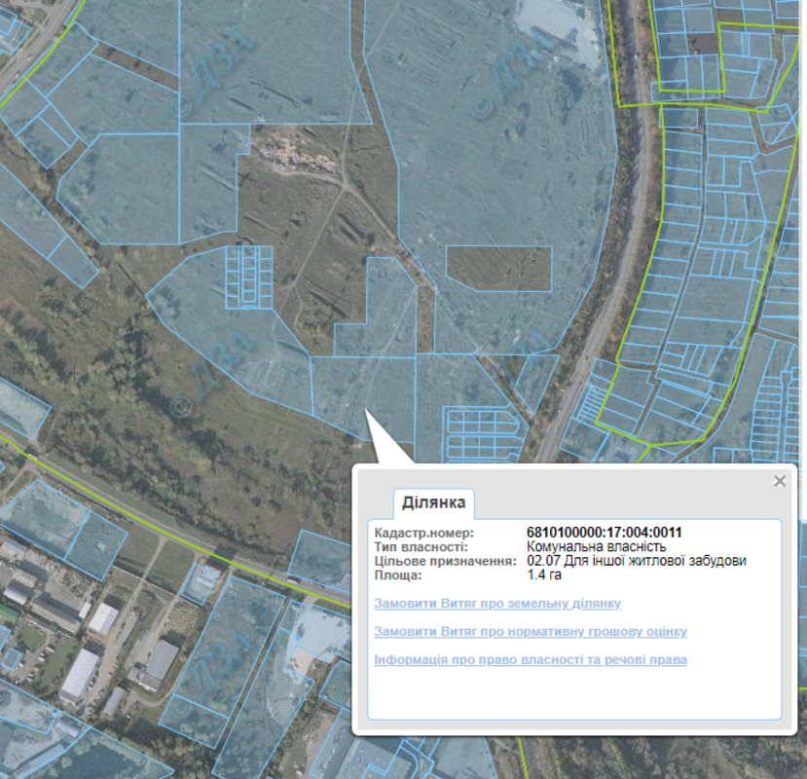Click the Кадастр.номер label
Viewport: 807px width, 779px height.
point(423,533)
